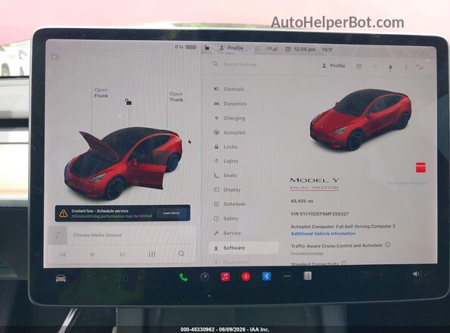Tap the next track button
Viewport: 450px width, 333px height.
[123, 254]
